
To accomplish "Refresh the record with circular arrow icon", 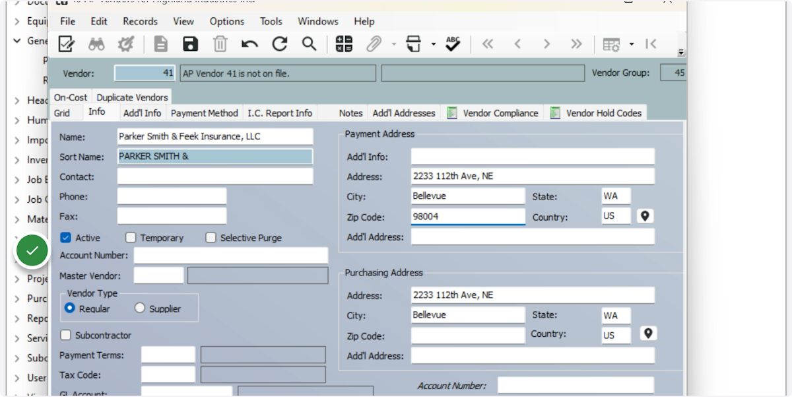I will (280, 44).
